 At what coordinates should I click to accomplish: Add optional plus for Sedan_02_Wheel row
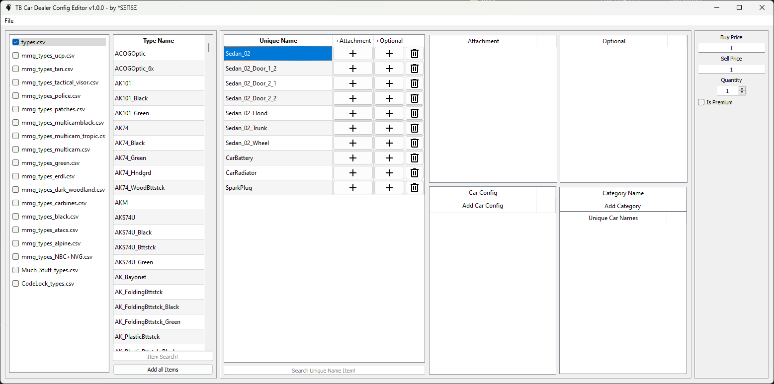click(x=389, y=143)
